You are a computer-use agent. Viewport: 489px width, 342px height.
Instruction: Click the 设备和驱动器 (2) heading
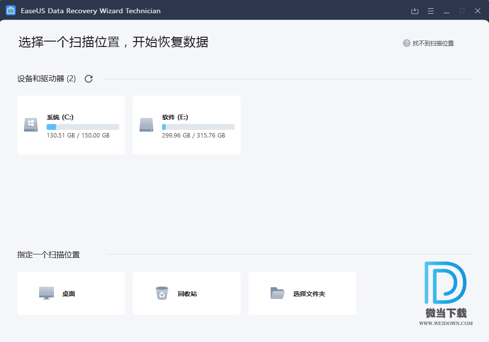coord(47,79)
